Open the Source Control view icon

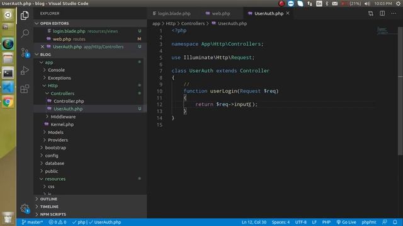coord(25,52)
